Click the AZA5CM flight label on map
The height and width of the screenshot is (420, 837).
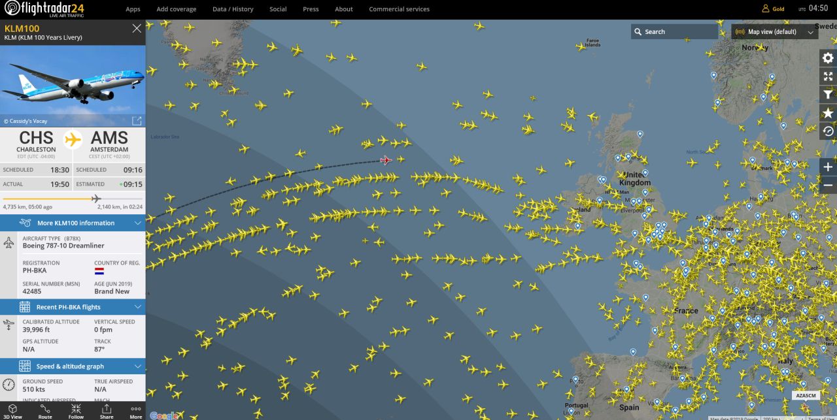pyautogui.click(x=806, y=395)
